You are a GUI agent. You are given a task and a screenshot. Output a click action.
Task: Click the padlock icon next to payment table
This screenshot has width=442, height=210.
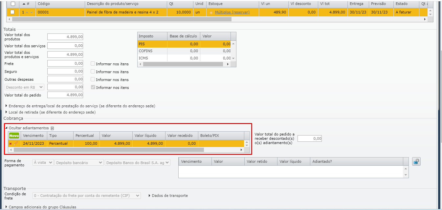(x=416, y=161)
